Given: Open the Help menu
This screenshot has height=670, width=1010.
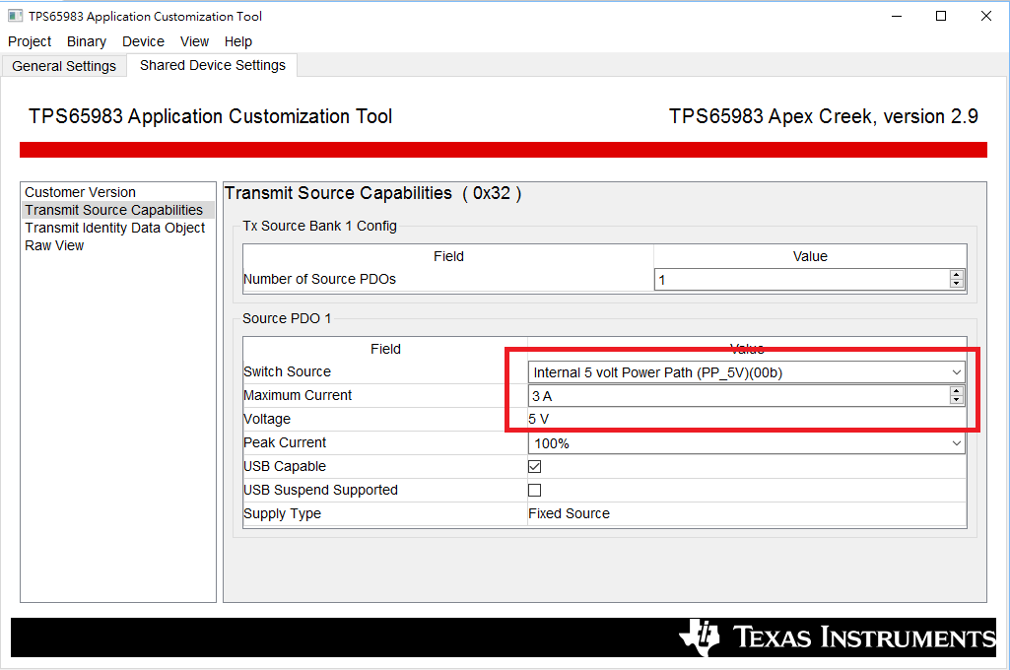Looking at the screenshot, I should click(237, 41).
